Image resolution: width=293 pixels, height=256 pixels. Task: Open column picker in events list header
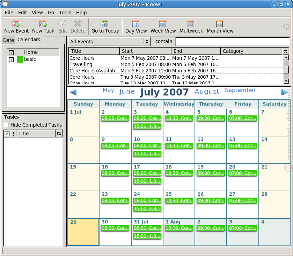[x=285, y=51]
